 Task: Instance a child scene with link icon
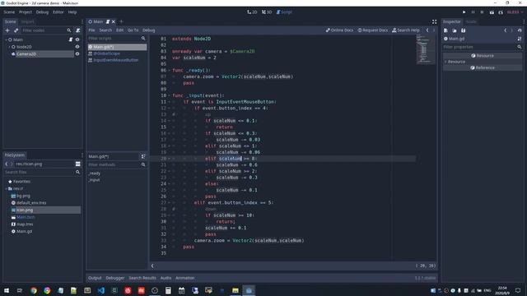tap(16, 30)
